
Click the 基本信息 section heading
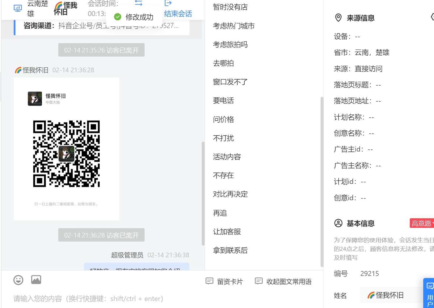[361, 223]
